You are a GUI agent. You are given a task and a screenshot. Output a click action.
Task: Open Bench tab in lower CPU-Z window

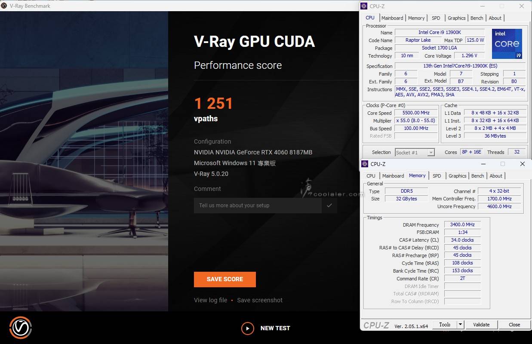coord(477,176)
